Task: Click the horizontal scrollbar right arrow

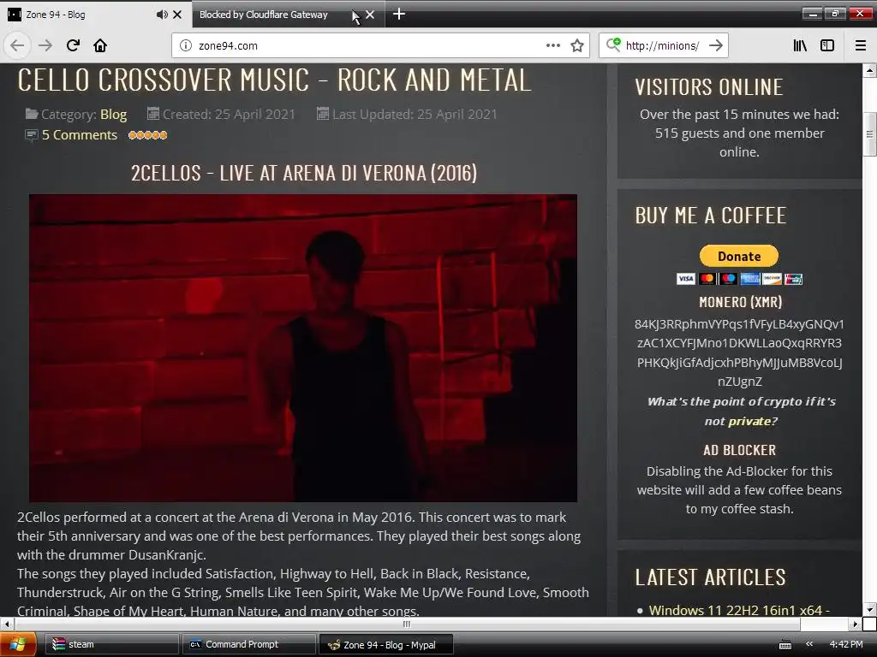Action: pos(856,624)
